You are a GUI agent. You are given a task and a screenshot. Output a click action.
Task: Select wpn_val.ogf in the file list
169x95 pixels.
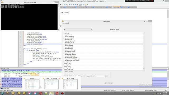104,44
